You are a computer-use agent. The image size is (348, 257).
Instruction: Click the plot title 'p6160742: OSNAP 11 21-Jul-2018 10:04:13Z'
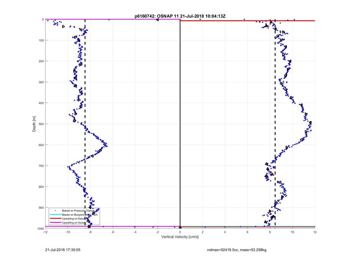pyautogui.click(x=180, y=16)
